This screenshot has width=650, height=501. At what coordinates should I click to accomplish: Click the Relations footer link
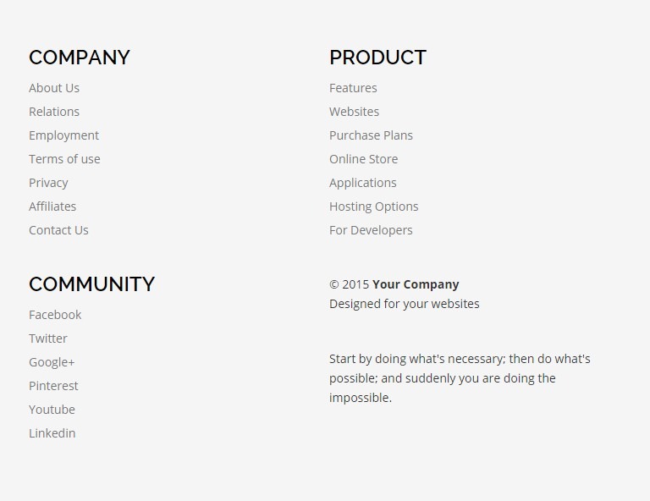click(54, 112)
